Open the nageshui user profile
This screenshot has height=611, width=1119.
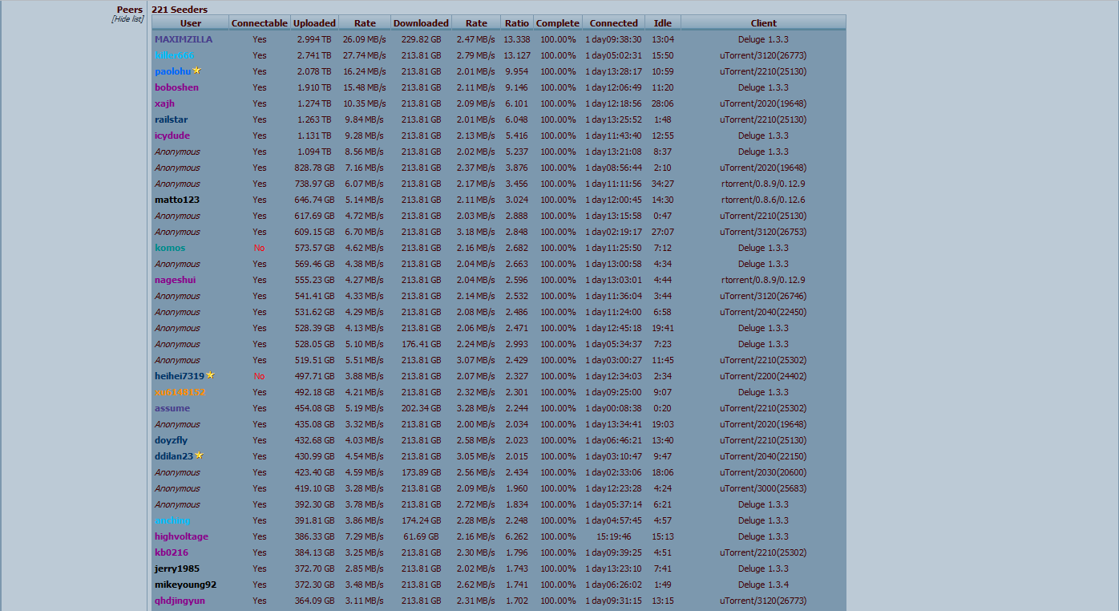(175, 280)
